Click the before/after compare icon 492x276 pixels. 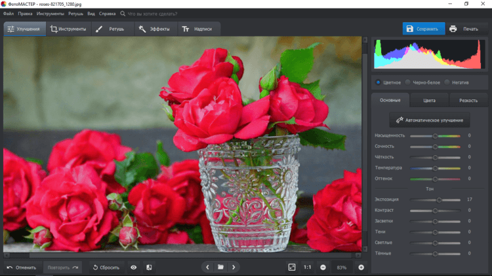click(149, 267)
